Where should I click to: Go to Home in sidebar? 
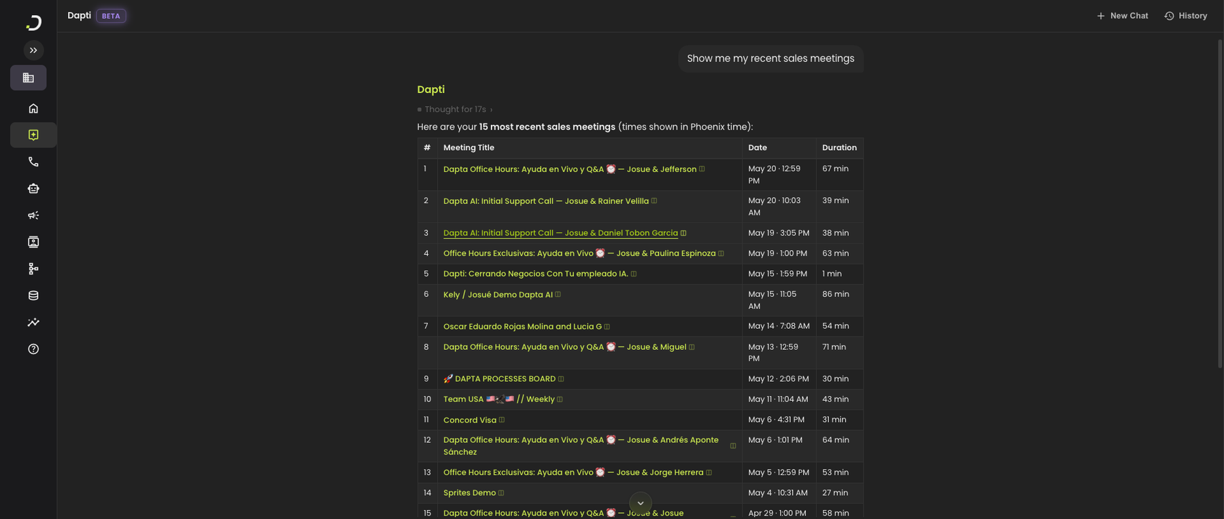(33, 108)
